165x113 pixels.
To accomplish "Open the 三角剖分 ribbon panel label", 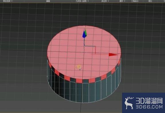I will 135,1.
